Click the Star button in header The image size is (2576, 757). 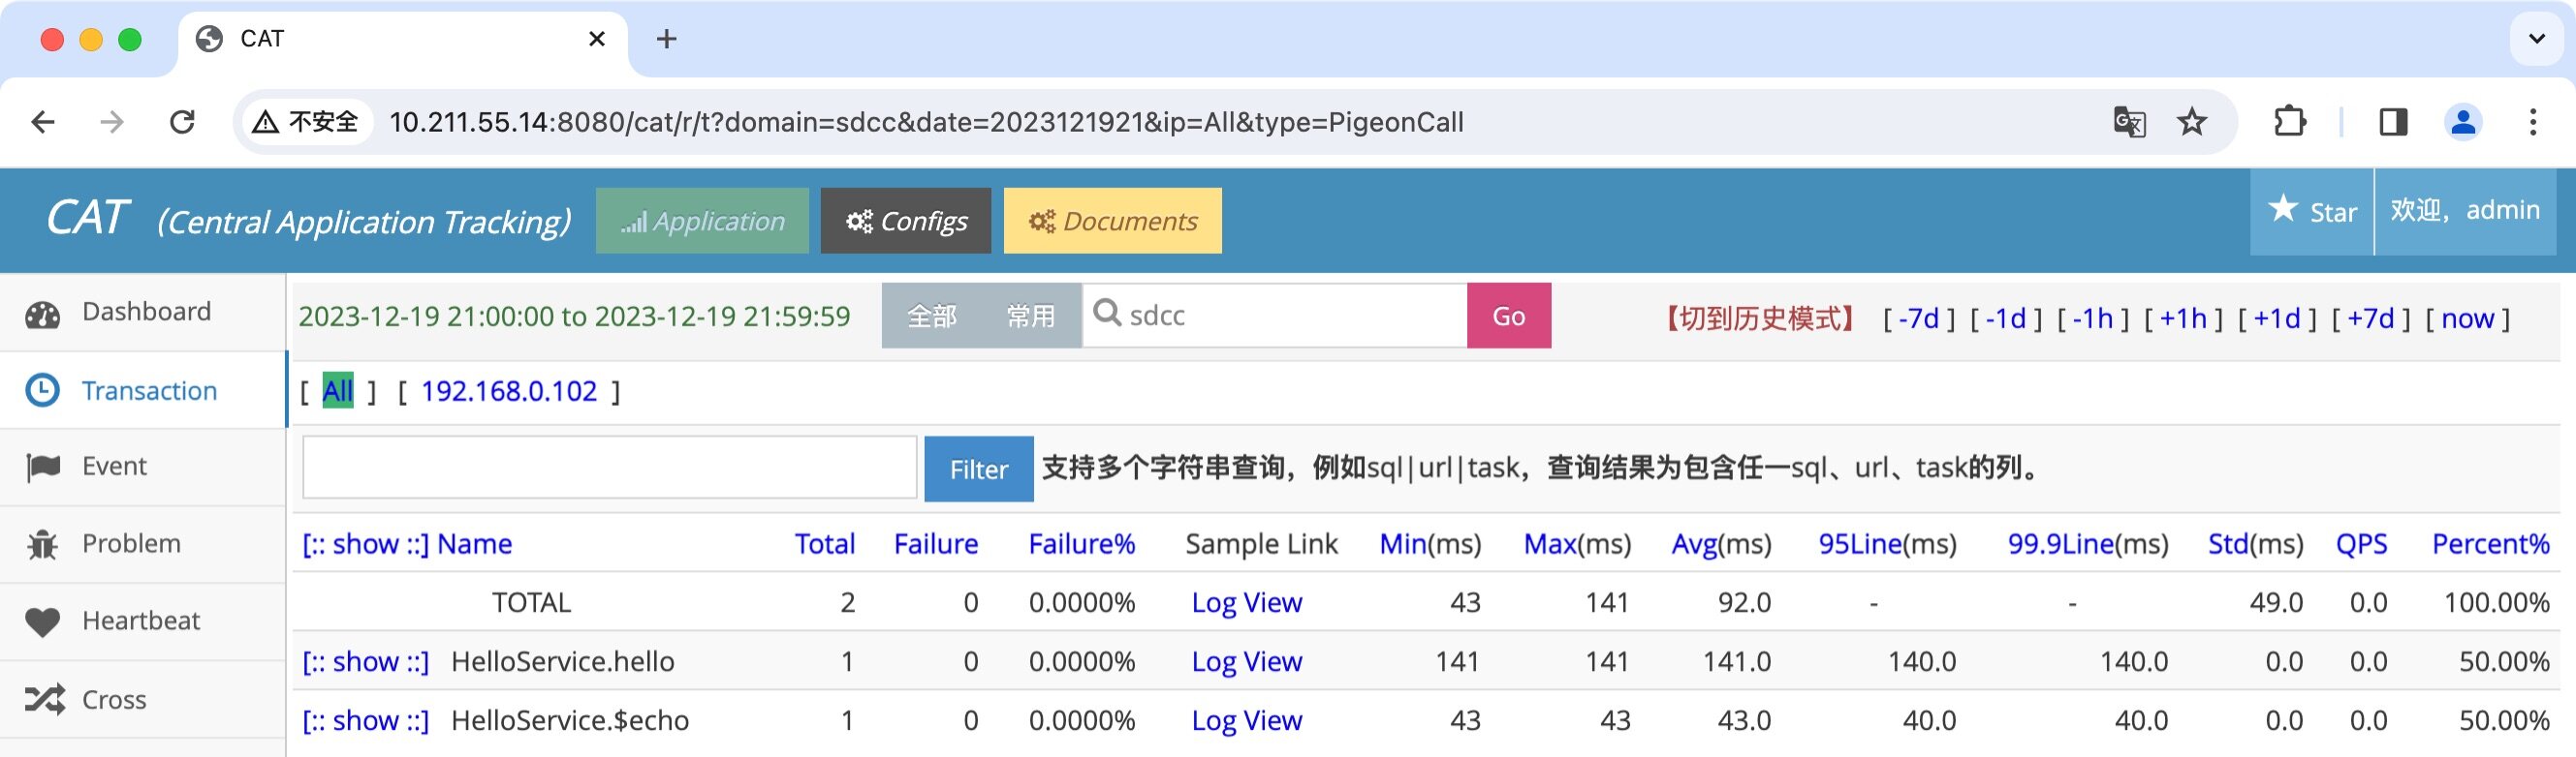tap(2311, 212)
